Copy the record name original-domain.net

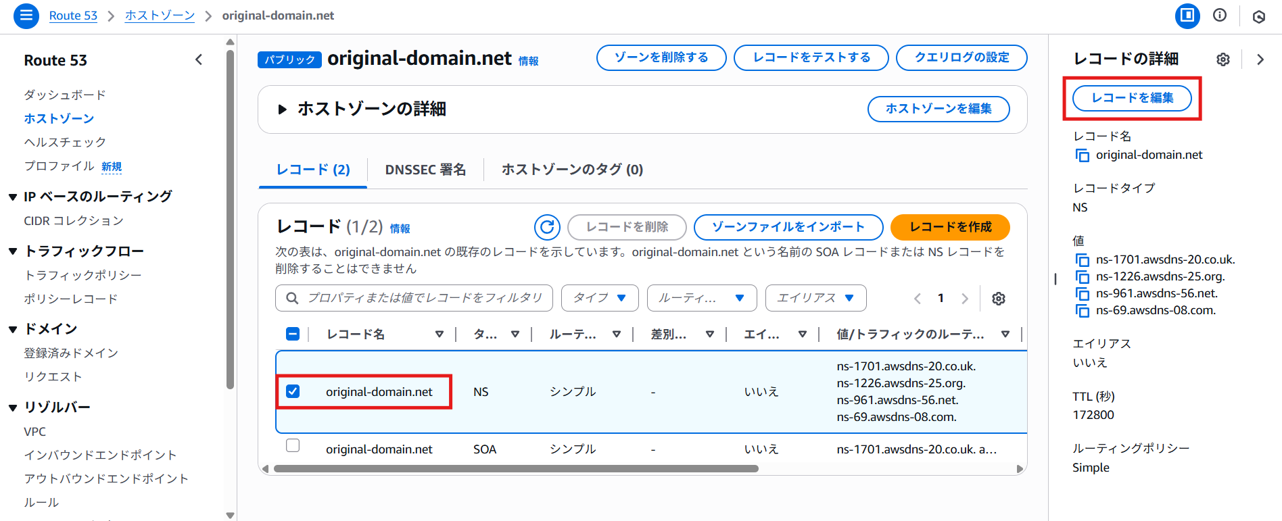pos(1083,155)
